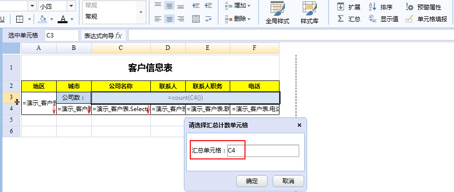Expand the 小四 font size dropdown
The width and height of the screenshot is (454, 192).
coord(71,6)
